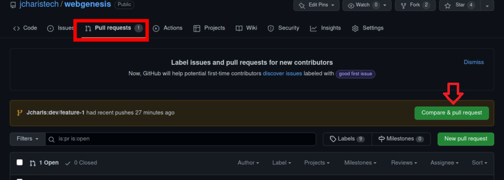Image resolution: width=504 pixels, height=180 pixels.
Task: Click the Issues circle icon
Action: tap(51, 29)
